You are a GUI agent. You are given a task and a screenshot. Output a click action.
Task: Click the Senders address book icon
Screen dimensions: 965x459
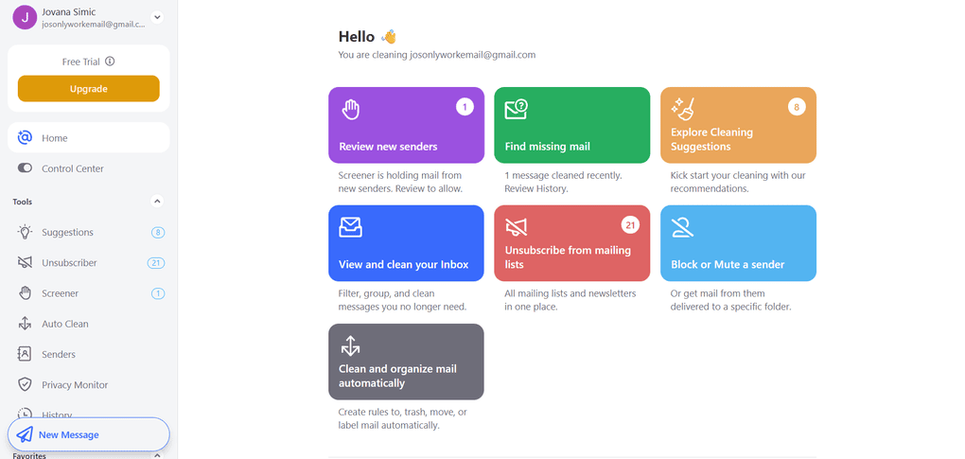coord(25,354)
